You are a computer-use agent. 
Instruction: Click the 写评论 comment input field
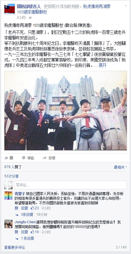(71, 185)
